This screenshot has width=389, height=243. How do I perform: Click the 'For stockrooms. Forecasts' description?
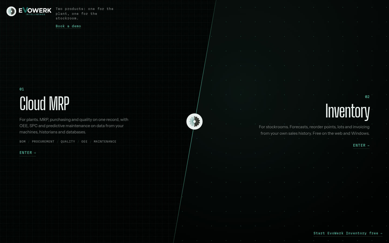pyautogui.click(x=314, y=130)
